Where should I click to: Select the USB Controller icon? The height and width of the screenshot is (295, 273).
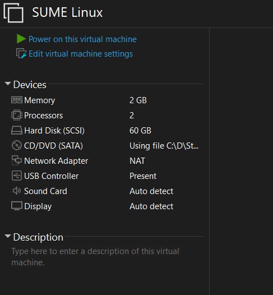pyautogui.click(x=17, y=176)
